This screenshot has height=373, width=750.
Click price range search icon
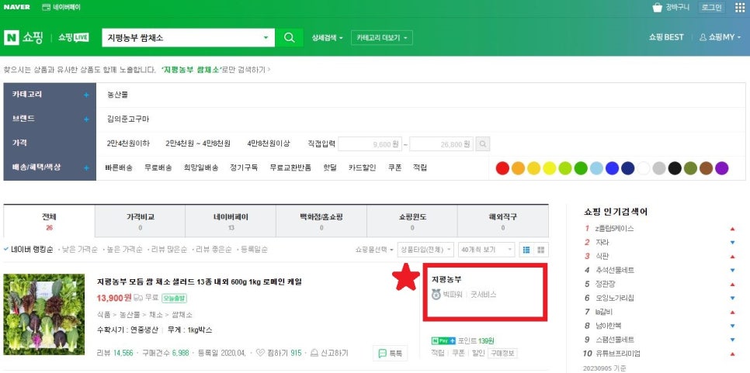coord(483,143)
